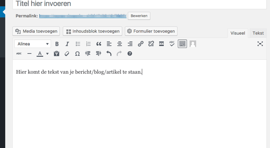The height and width of the screenshot is (148, 270).
Task: Open the special character Omega picker
Action: tap(78, 53)
